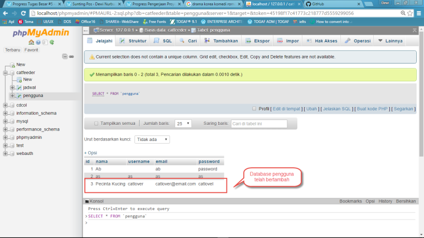The image size is (424, 238).
Task: Enable the Profil checkbox
Action: [254, 109]
